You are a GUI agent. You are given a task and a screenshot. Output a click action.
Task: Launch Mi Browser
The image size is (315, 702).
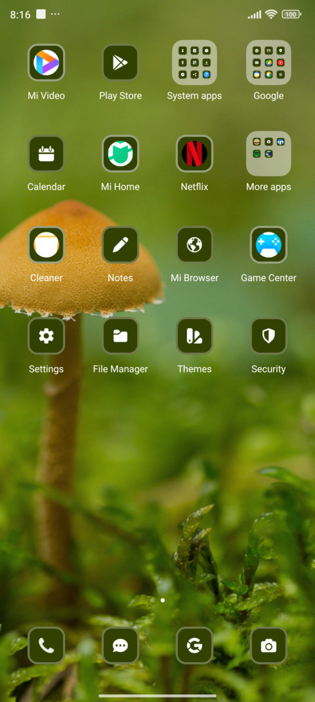[194, 245]
